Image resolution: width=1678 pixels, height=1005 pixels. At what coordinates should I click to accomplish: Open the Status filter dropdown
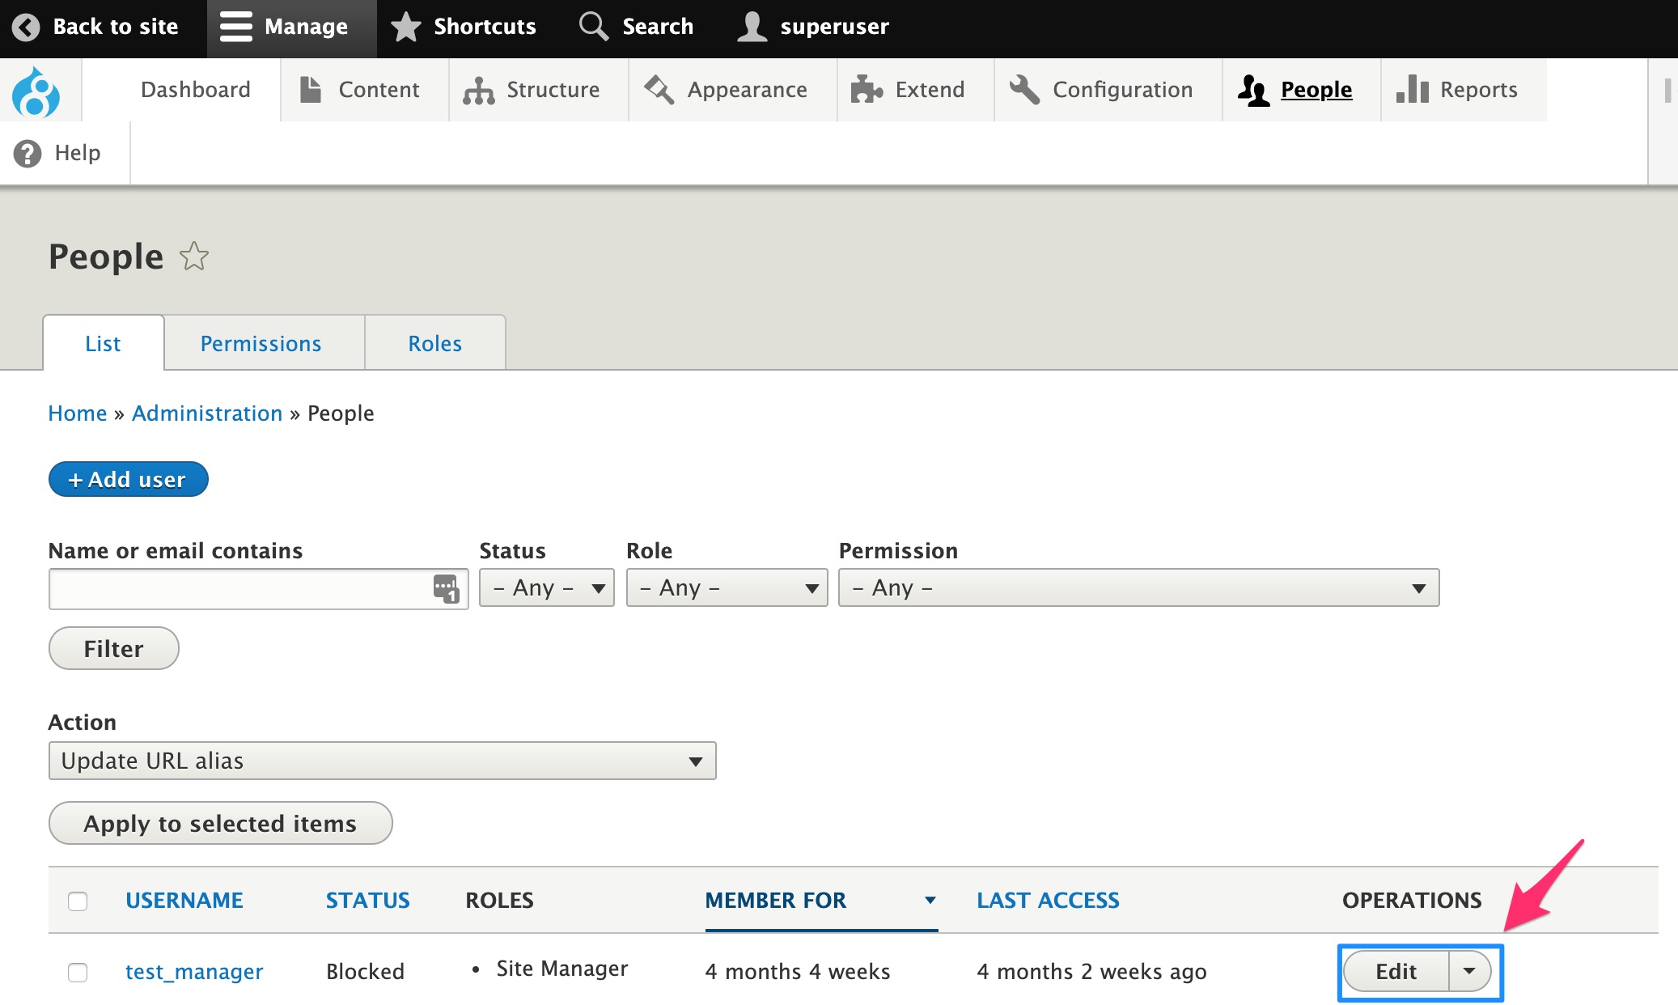coord(547,587)
